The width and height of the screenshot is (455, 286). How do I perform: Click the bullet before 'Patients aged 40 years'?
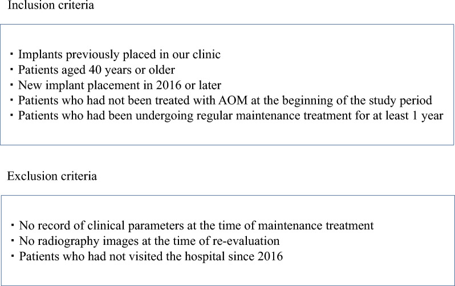(11, 70)
